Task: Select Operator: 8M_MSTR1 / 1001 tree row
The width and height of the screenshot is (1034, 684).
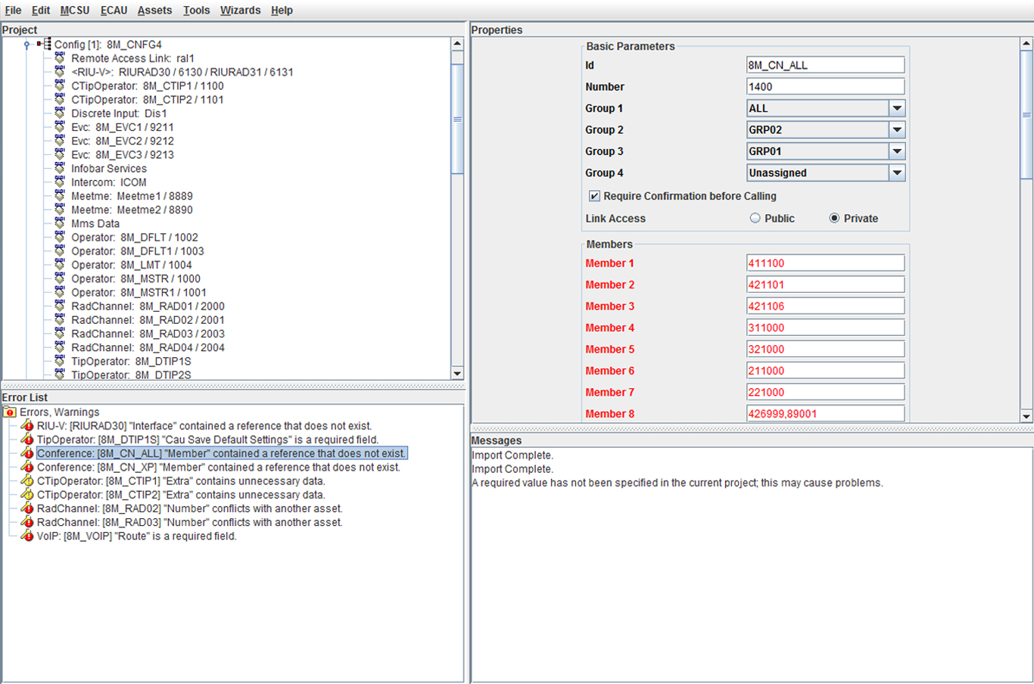Action: click(x=139, y=292)
